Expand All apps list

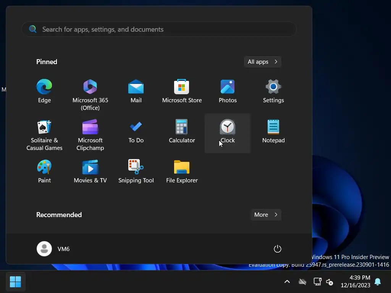263,62
